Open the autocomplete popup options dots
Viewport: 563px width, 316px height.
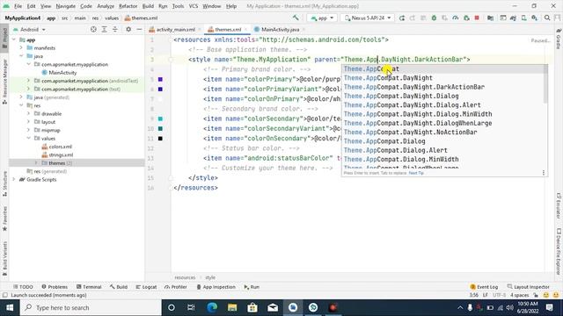[x=544, y=173]
